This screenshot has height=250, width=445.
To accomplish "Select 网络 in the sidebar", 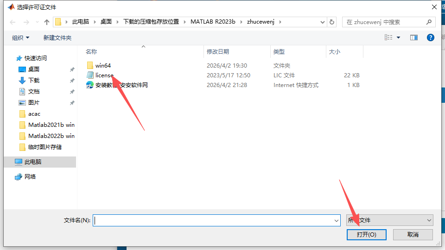I will 30,176.
